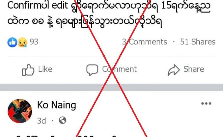Viewport: 223px width, 137px height.
Task: Open Ko Naing's profile picture
Action: pyautogui.click(x=20, y=111)
